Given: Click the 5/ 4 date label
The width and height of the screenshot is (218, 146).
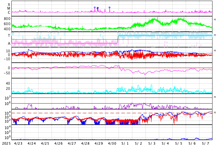Looking at the screenshot, I should [165, 144].
